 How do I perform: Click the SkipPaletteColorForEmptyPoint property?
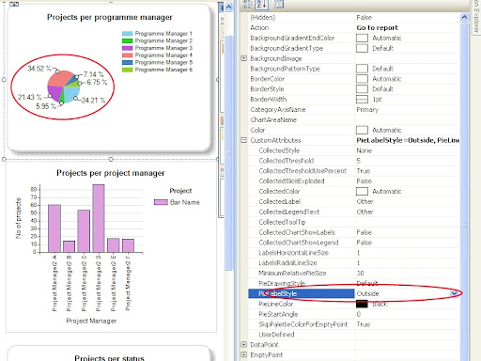tap(303, 324)
